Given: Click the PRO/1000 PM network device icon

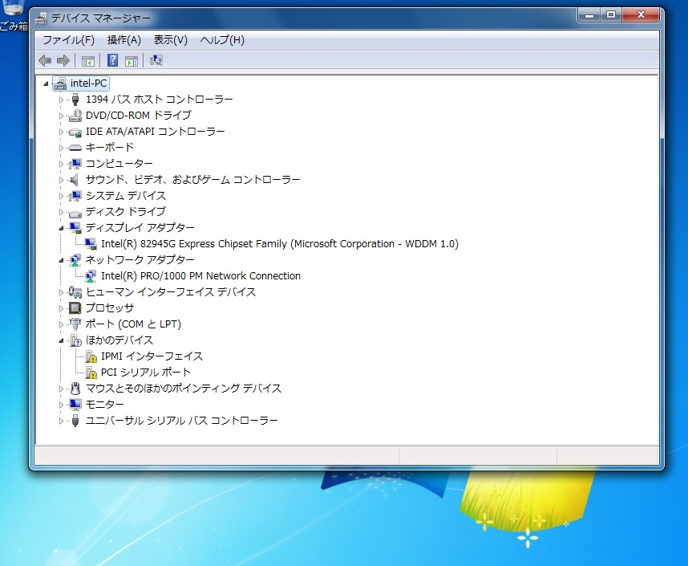Looking at the screenshot, I should point(91,276).
